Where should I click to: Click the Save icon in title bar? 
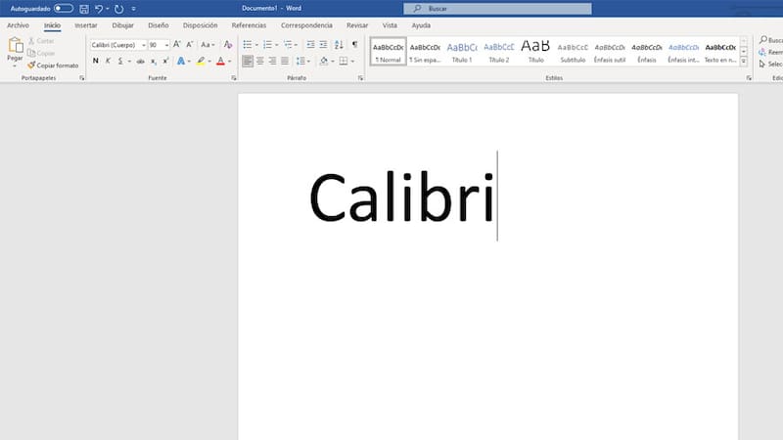pos(84,8)
